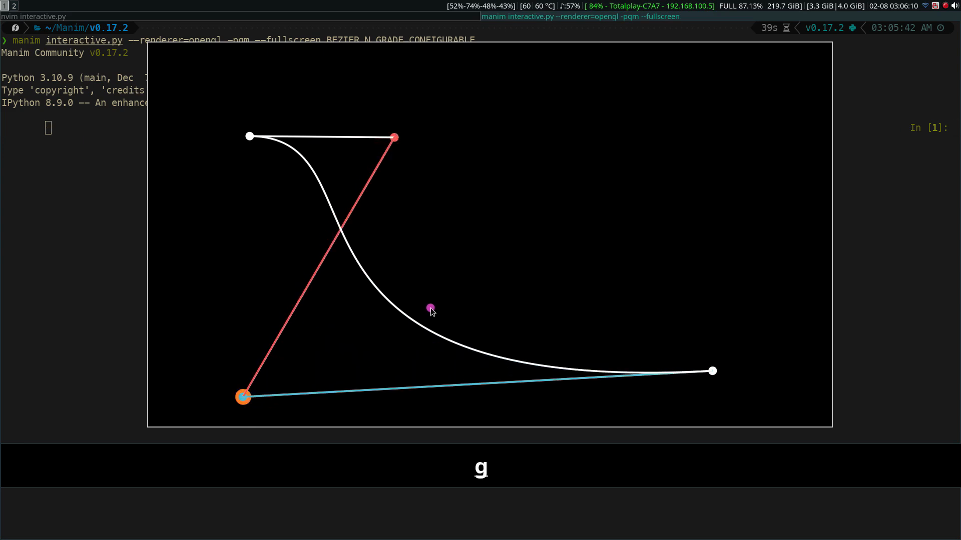
Task: Click the folder icon in the shell prompt
Action: [x=38, y=28]
